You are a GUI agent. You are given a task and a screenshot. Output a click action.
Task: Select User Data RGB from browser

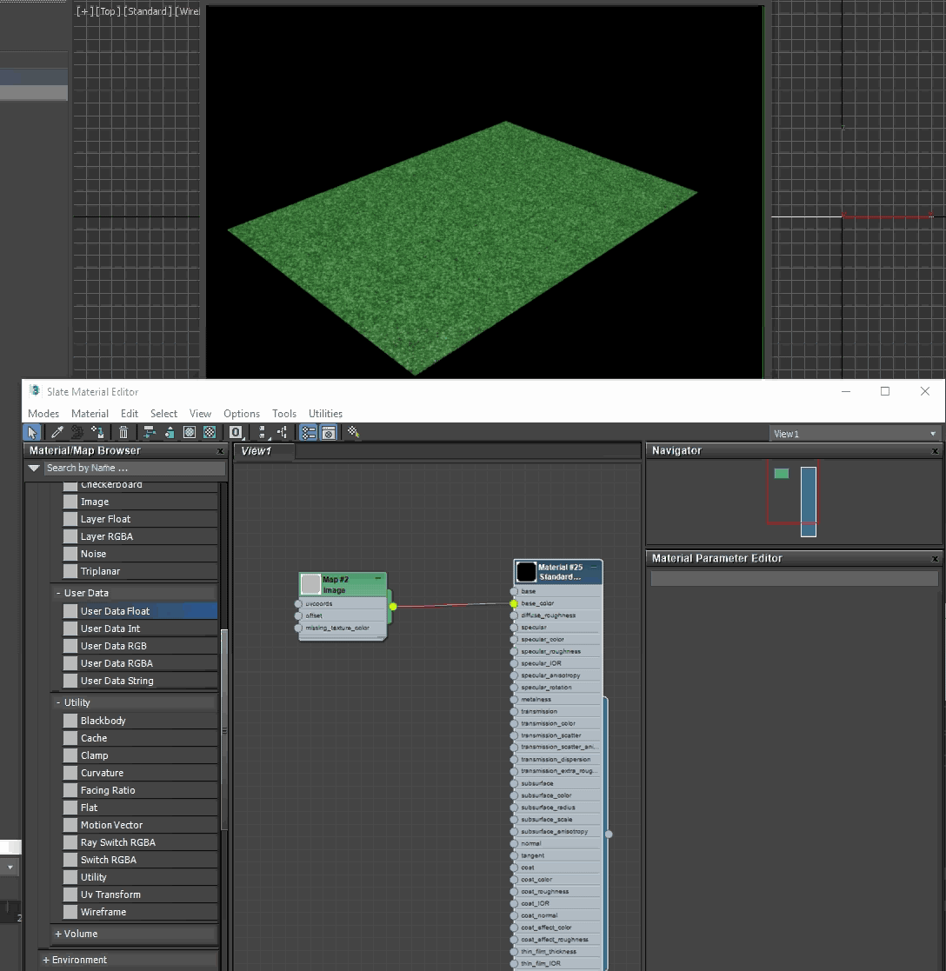pos(113,646)
